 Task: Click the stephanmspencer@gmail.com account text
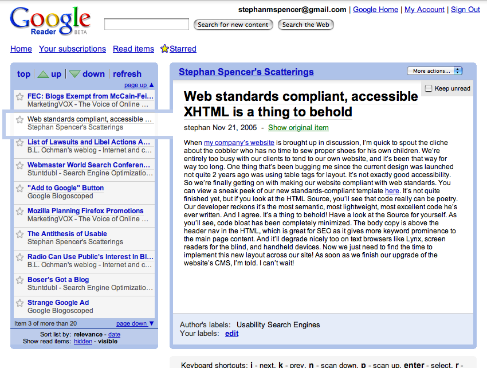[292, 10]
